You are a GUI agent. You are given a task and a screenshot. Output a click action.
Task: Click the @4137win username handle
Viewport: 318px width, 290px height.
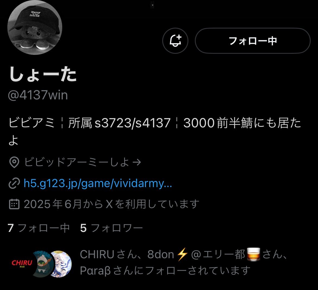[38, 95]
